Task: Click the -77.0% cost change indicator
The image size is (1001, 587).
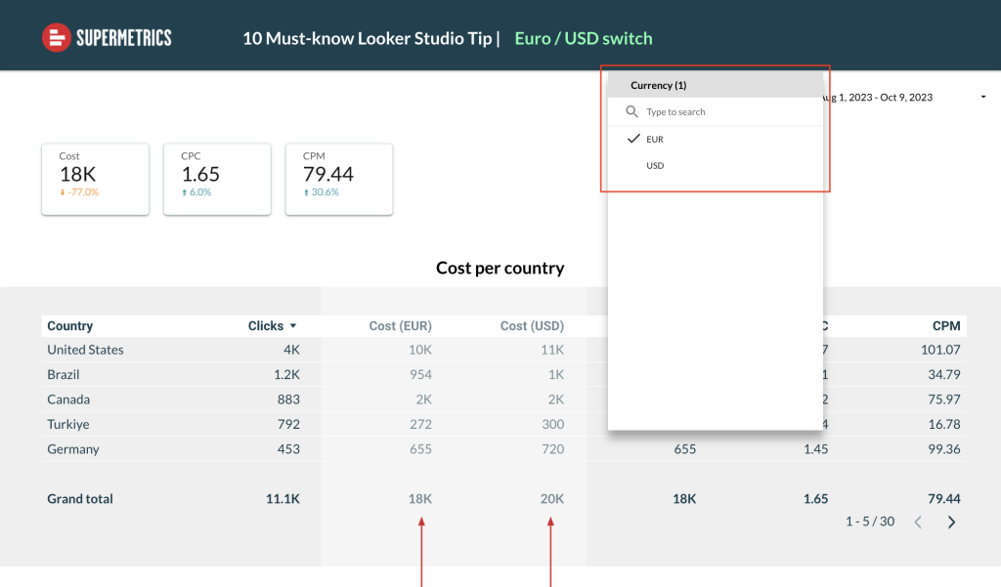Action: click(x=79, y=192)
